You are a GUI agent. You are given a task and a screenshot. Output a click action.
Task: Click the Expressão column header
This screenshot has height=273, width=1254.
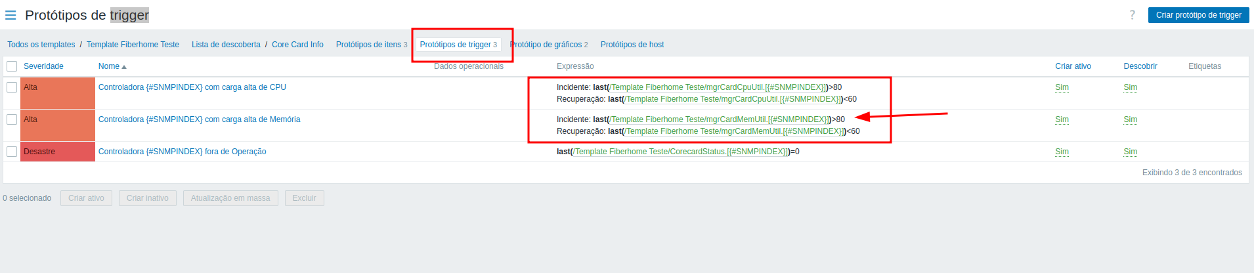point(575,66)
